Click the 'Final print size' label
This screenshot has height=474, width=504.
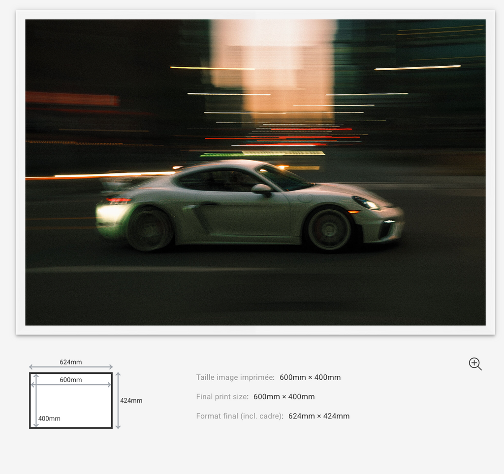point(222,397)
